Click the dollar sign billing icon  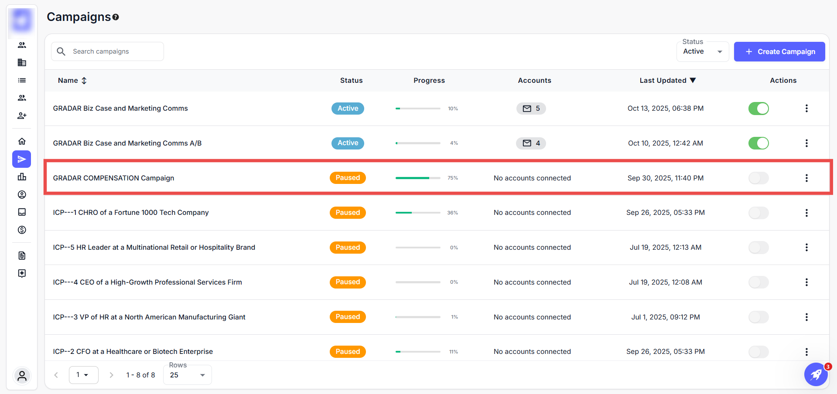(22, 230)
